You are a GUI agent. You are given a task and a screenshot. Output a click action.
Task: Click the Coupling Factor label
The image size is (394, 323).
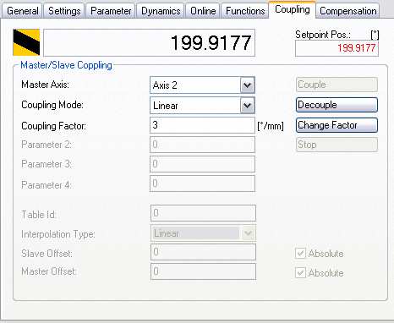(53, 126)
